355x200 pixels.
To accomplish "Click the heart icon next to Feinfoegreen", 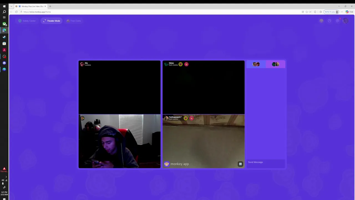I will pyautogui.click(x=186, y=118).
